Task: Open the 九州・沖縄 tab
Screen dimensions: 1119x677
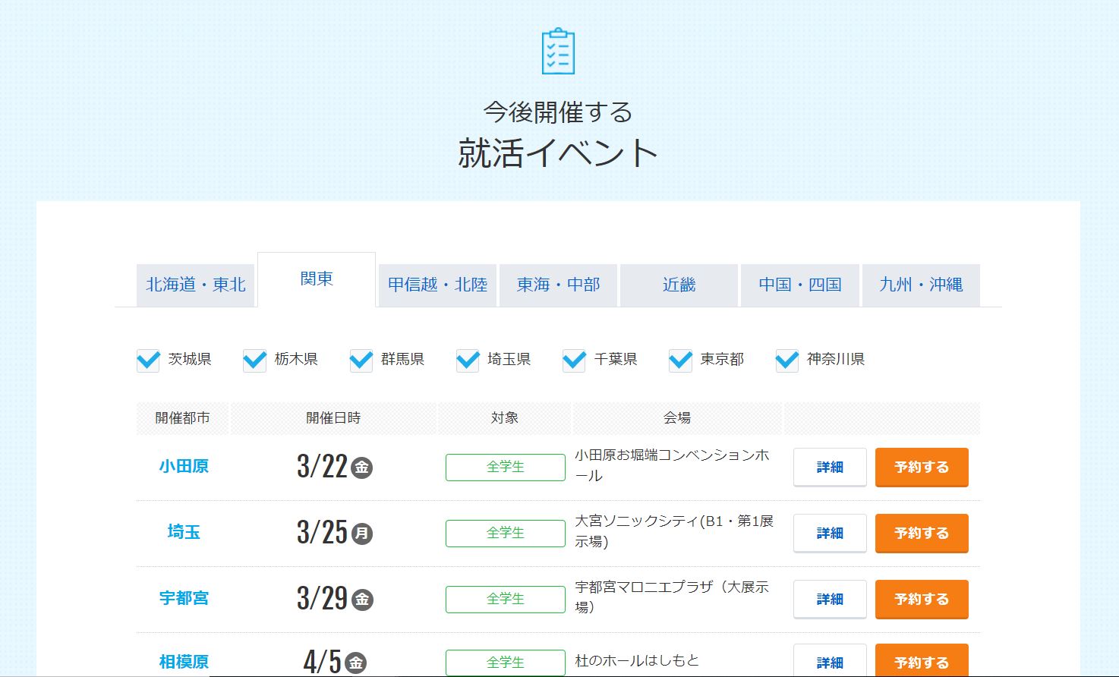Action: (x=921, y=285)
